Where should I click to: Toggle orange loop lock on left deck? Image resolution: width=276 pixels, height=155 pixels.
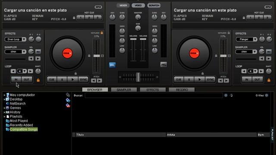pos(38,80)
